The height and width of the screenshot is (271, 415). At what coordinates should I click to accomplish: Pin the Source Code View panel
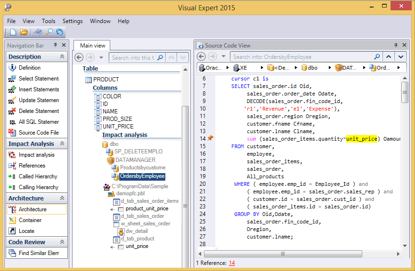[396, 45]
